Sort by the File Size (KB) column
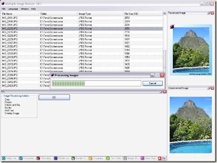The image size is (217, 163). point(143,14)
